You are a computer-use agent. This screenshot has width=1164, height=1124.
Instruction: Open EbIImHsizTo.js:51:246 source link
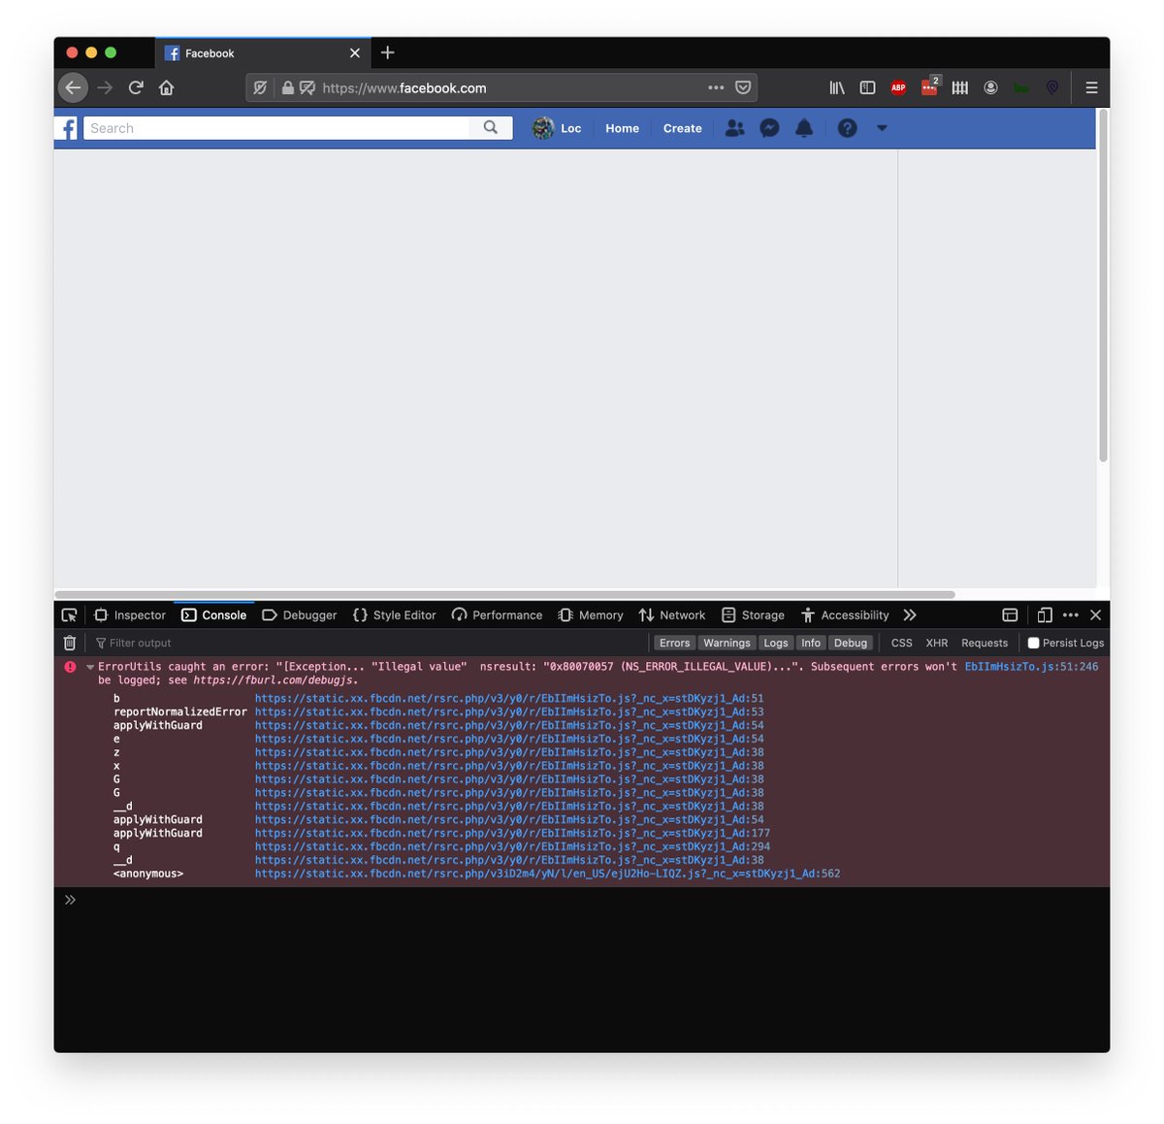click(1032, 667)
